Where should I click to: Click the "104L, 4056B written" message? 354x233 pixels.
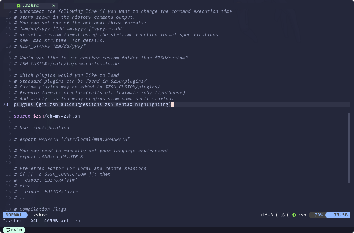[x=54, y=221]
